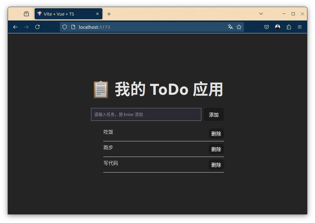Open a new tab with the plus button
The image size is (315, 223).
click(x=109, y=14)
